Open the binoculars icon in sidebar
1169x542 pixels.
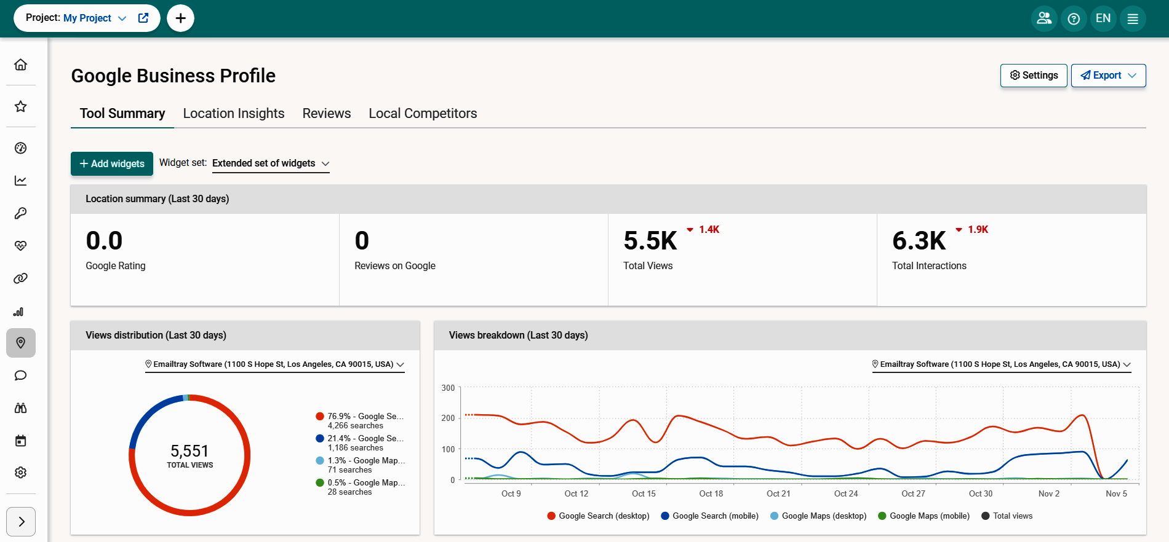(21, 408)
